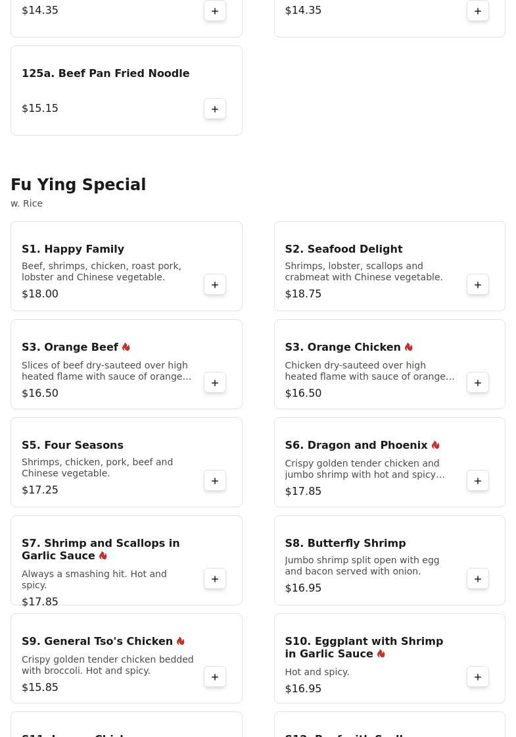Click spicy flame icon beside Dragon and Phoenix
The height and width of the screenshot is (737, 516).
[436, 445]
